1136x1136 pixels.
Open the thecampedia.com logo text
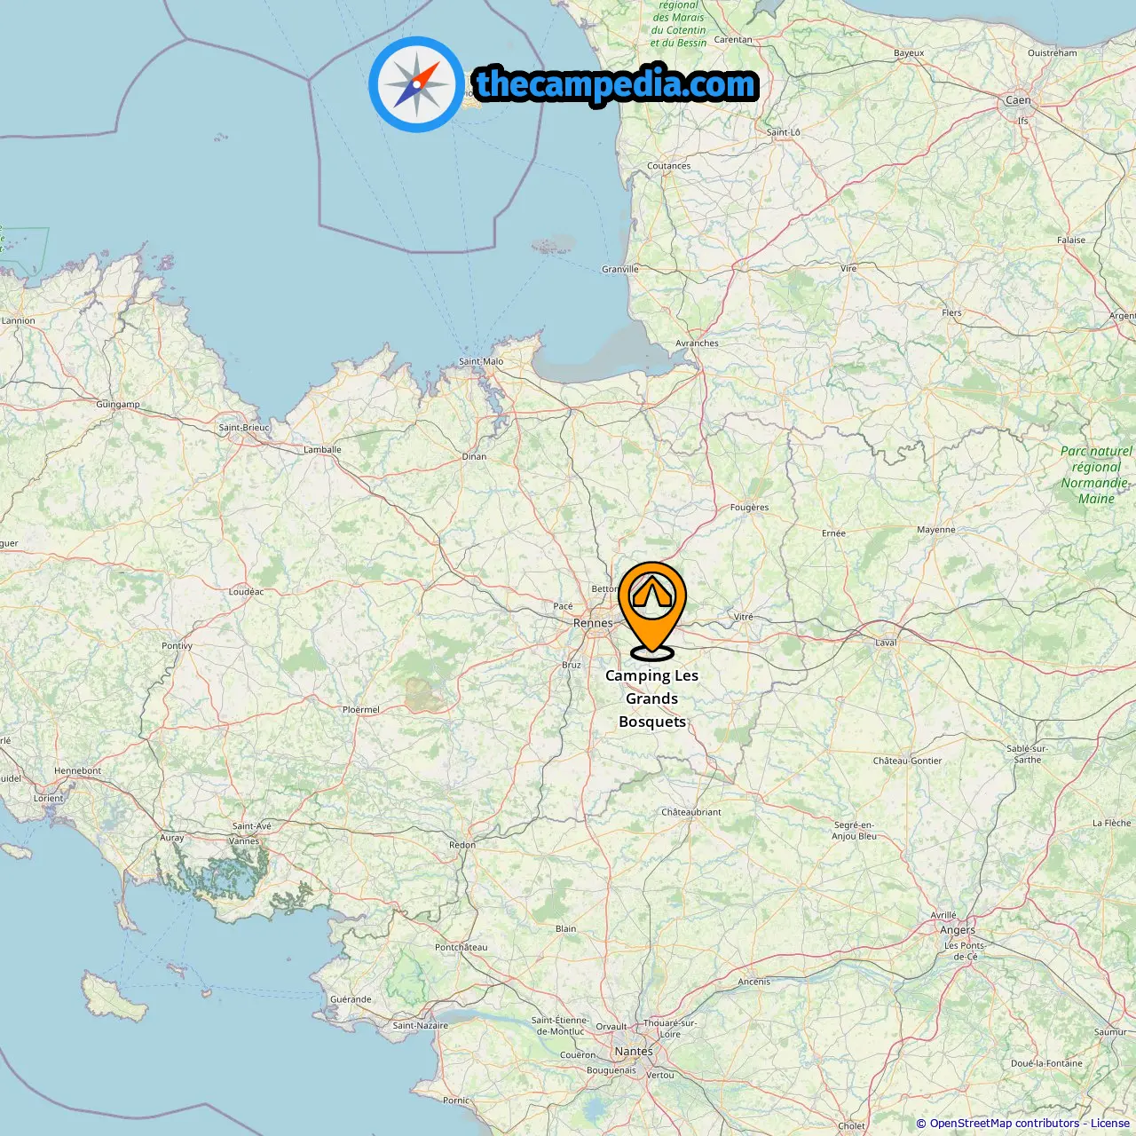tap(616, 84)
